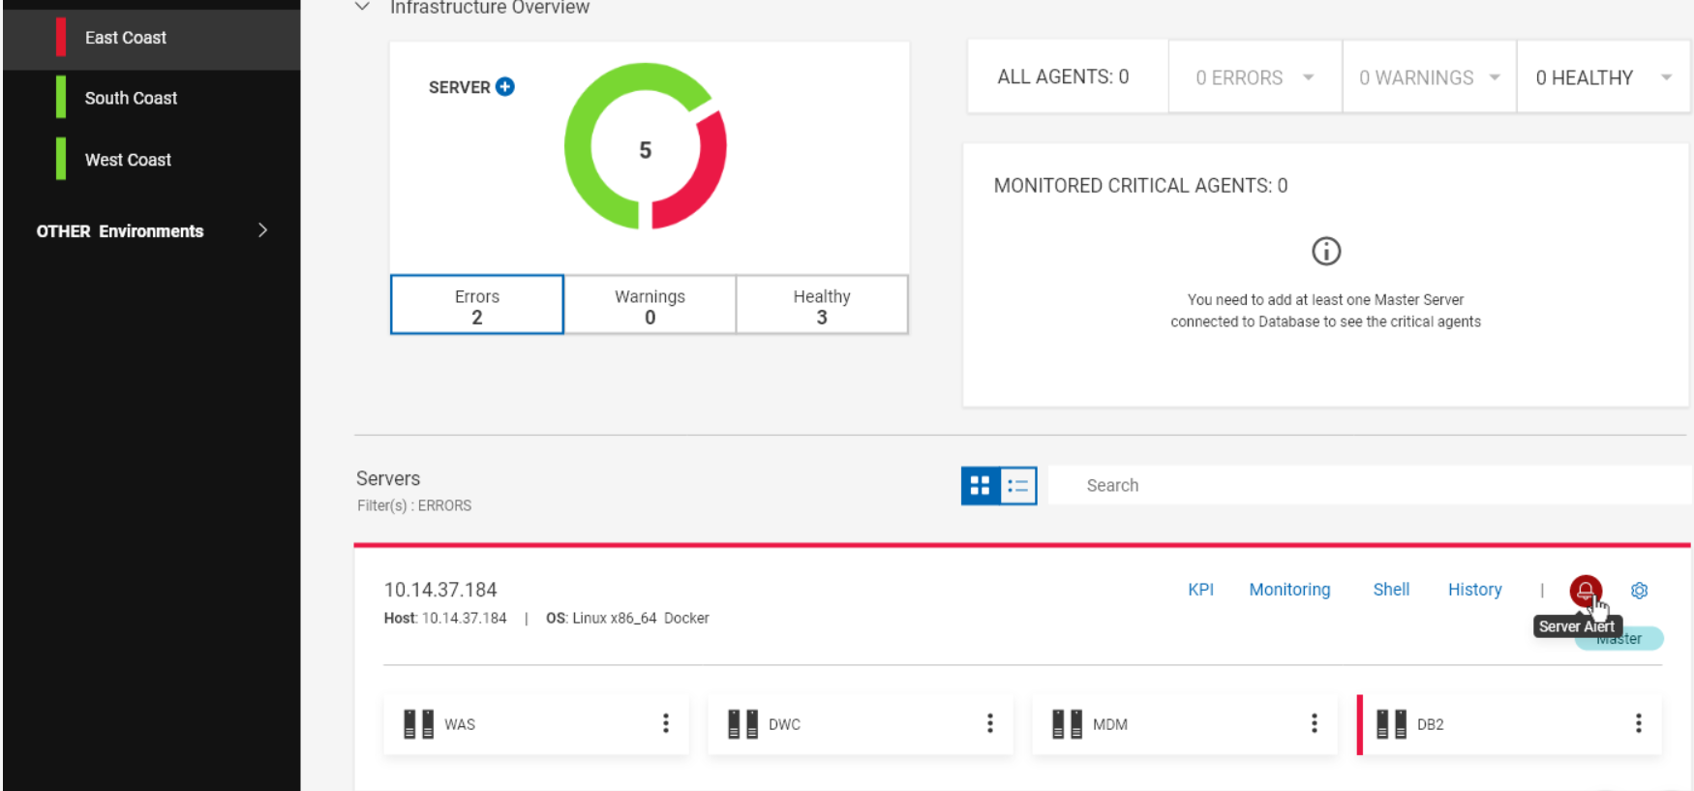The height and width of the screenshot is (791, 1694).
Task: Click the add server plus icon
Action: [504, 87]
